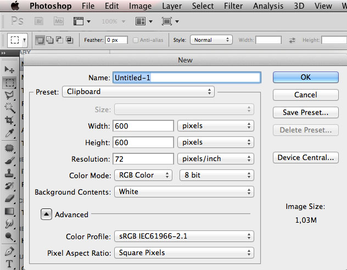Select the Rectangular Marquee tool in the toolbox
Image resolution: width=347 pixels, height=270 pixels.
(9, 82)
